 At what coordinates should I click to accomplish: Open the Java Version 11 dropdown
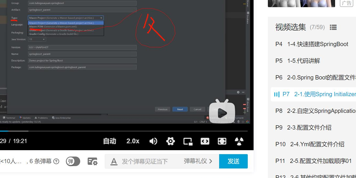[37, 39]
